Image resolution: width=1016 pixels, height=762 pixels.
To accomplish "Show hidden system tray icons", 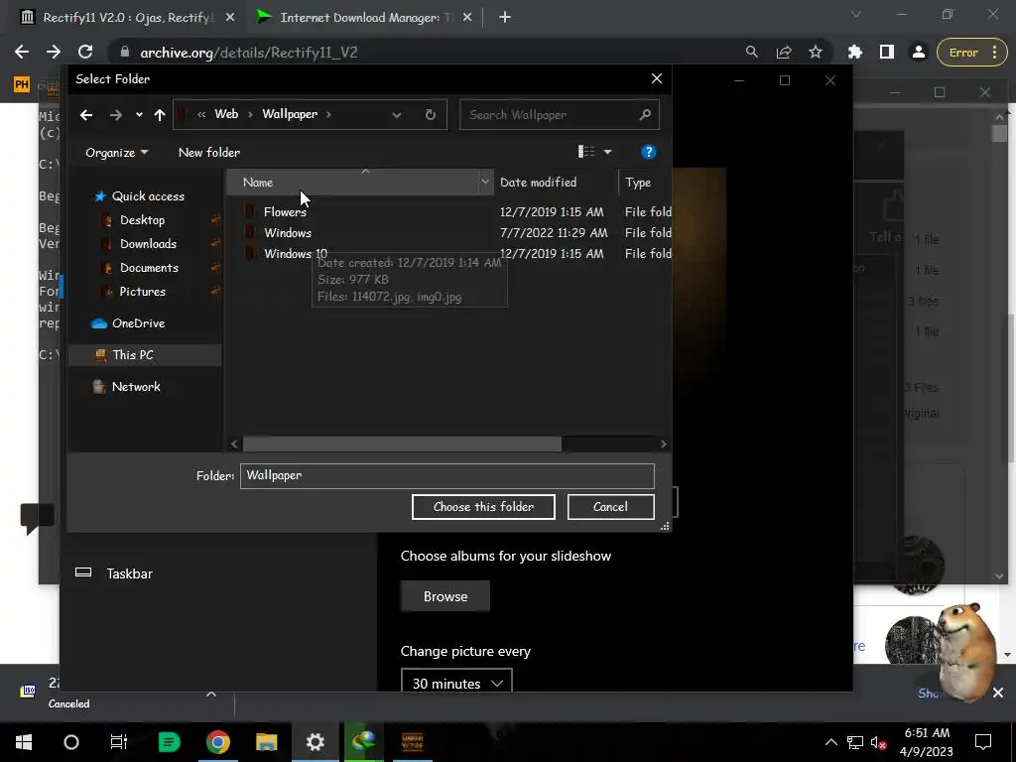I will pos(830,742).
